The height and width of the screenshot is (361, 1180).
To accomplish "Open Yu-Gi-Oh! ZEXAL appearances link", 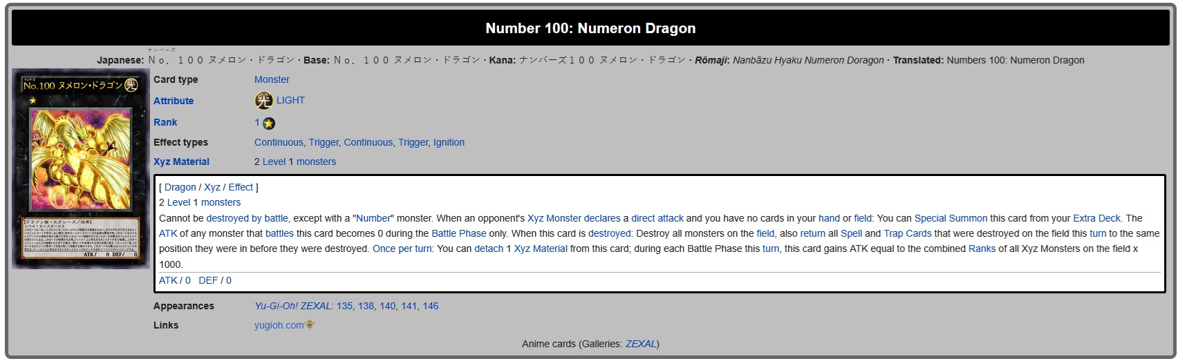I will click(293, 306).
